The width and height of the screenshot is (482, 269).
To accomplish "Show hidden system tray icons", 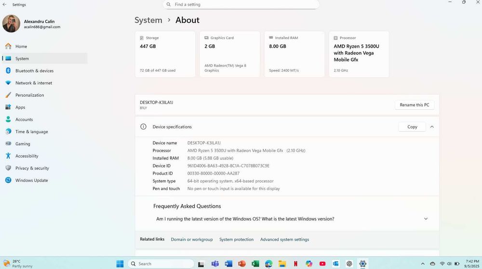I will [423, 264].
